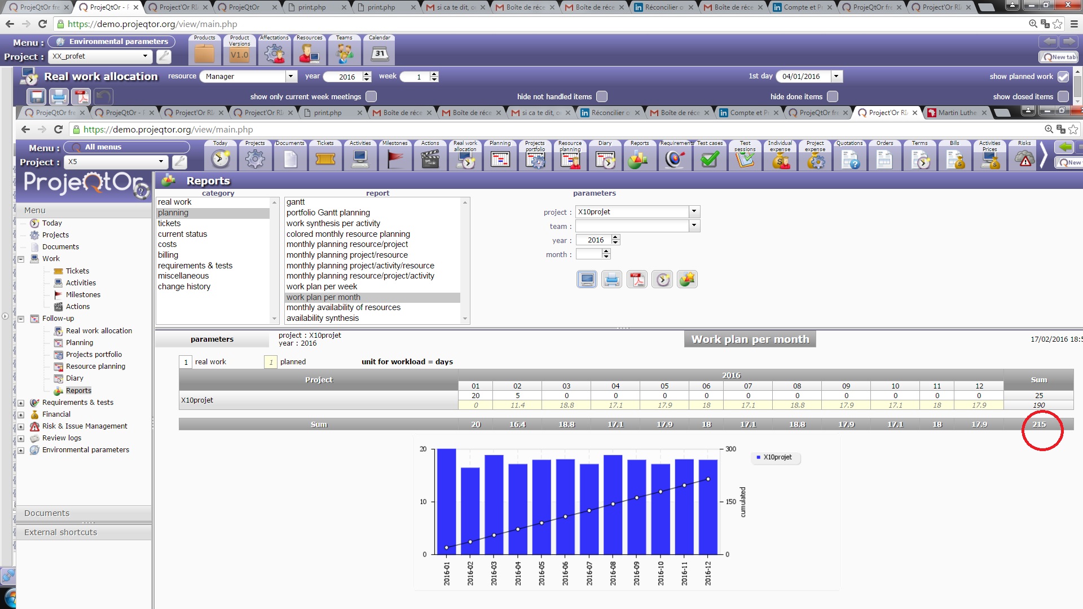Enable hide done items checkbox
This screenshot has height=609, width=1083.
(833, 96)
